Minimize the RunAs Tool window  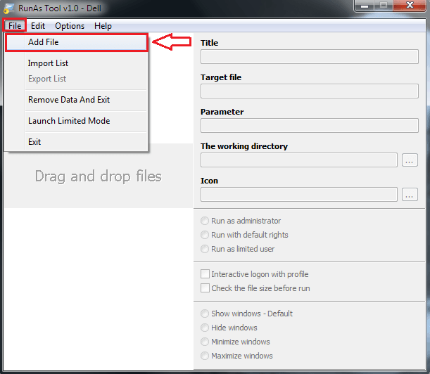pyautogui.click(x=364, y=6)
